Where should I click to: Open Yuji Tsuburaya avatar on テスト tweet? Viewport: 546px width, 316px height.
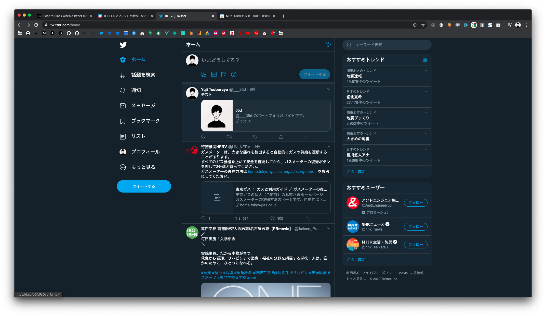192,93
